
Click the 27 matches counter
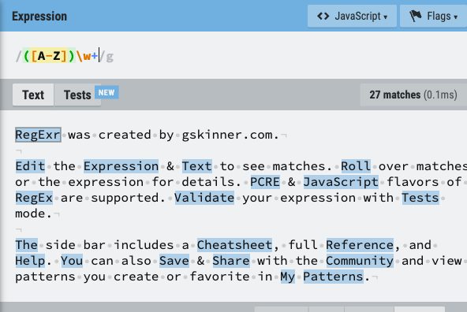pos(413,95)
